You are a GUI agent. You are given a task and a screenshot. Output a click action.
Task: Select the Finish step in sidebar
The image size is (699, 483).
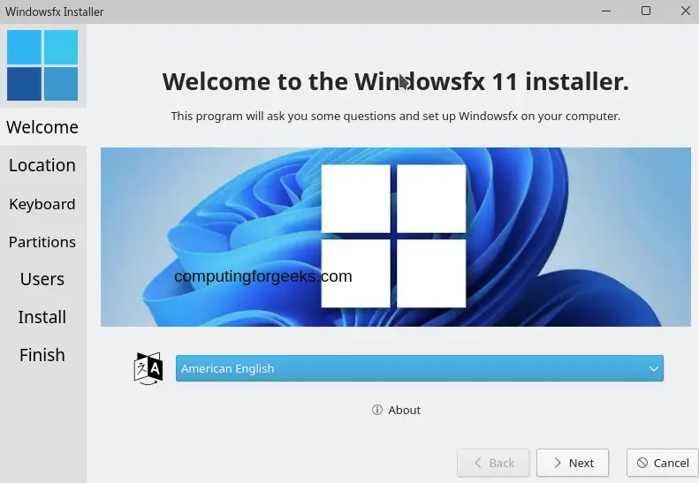point(42,355)
